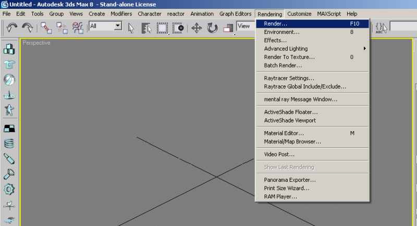Choose Environment... from Rendering menu
Image resolution: width=417 pixels, height=226 pixels.
point(312,32)
